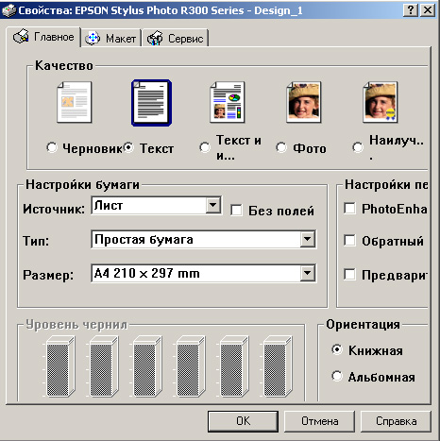Open the Источник dropdown arrow
Image resolution: width=440 pixels, height=441 pixels.
coord(213,206)
